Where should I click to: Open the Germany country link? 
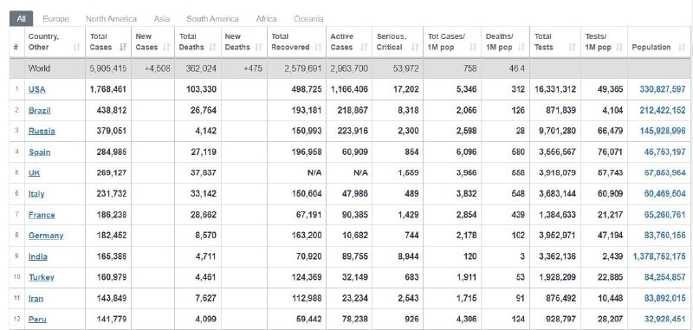coord(46,236)
